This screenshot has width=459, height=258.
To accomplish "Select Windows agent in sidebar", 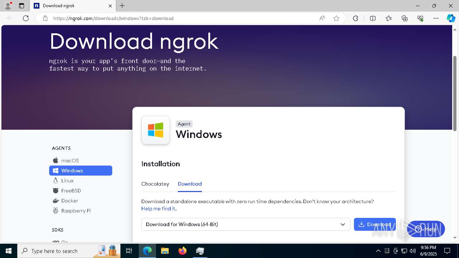I will click(x=81, y=171).
